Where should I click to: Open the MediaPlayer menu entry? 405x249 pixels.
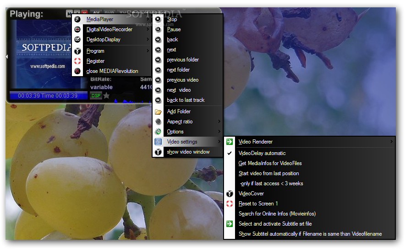click(112, 19)
